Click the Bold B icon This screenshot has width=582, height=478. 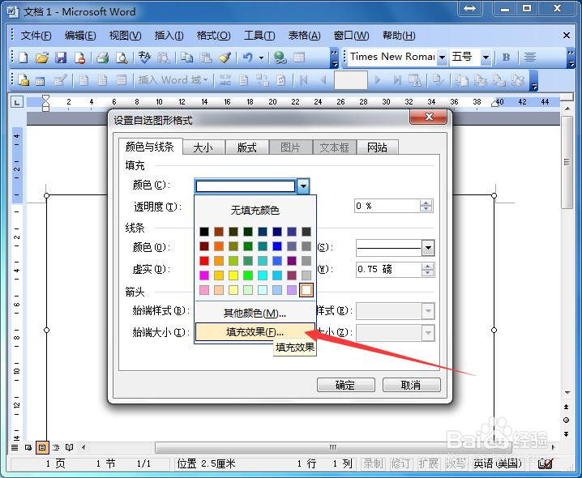tap(506, 58)
